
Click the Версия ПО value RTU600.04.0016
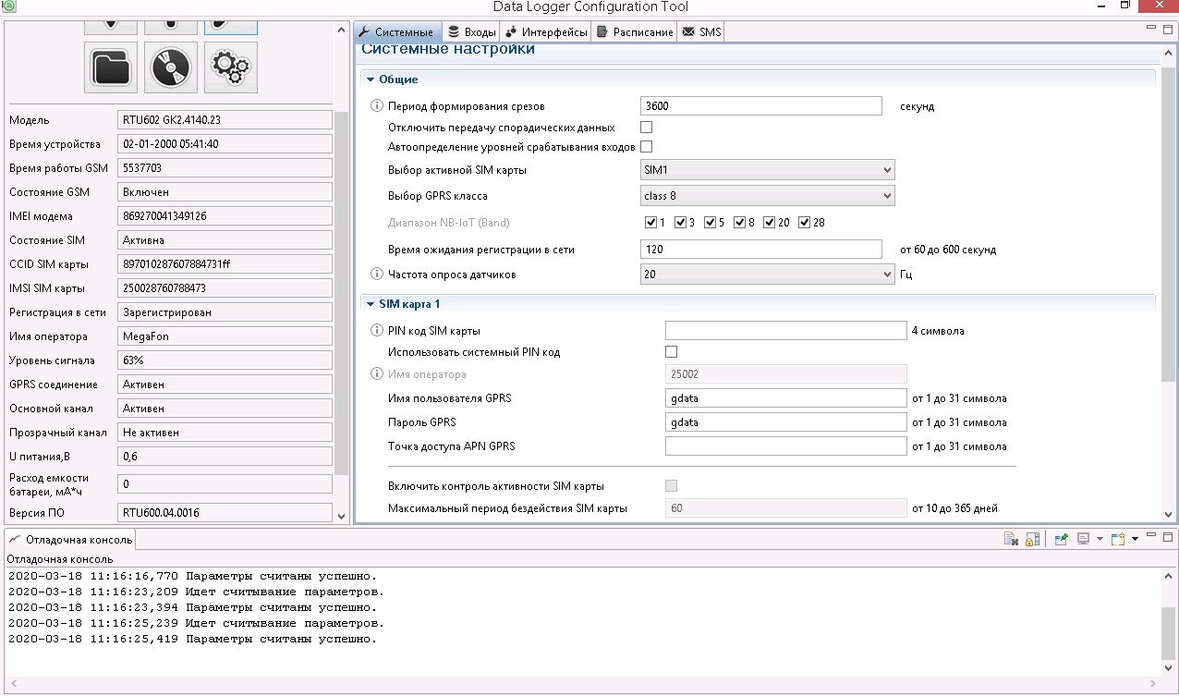[x=225, y=512]
